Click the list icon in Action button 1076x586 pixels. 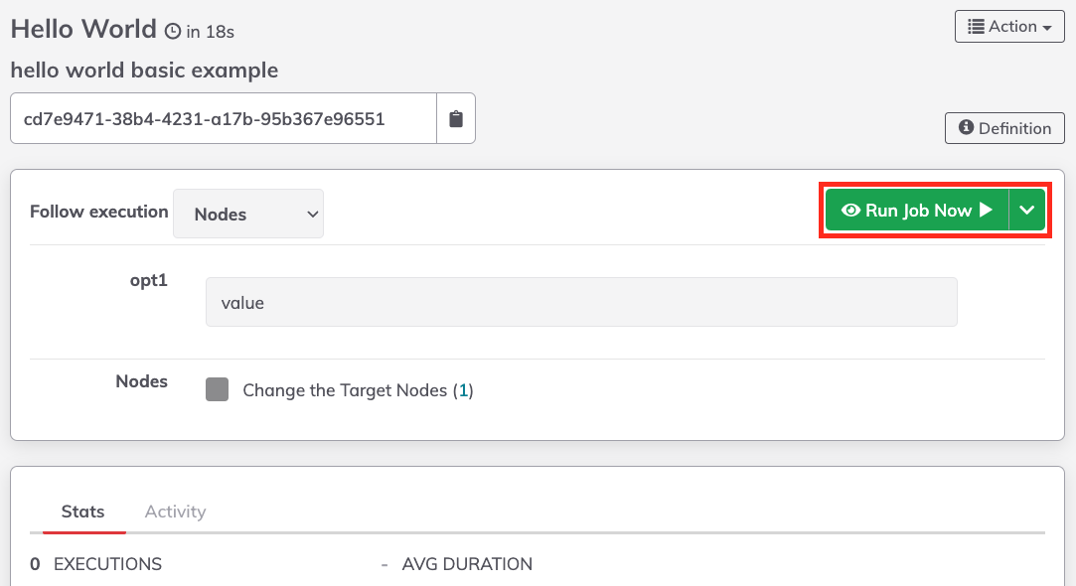[976, 27]
